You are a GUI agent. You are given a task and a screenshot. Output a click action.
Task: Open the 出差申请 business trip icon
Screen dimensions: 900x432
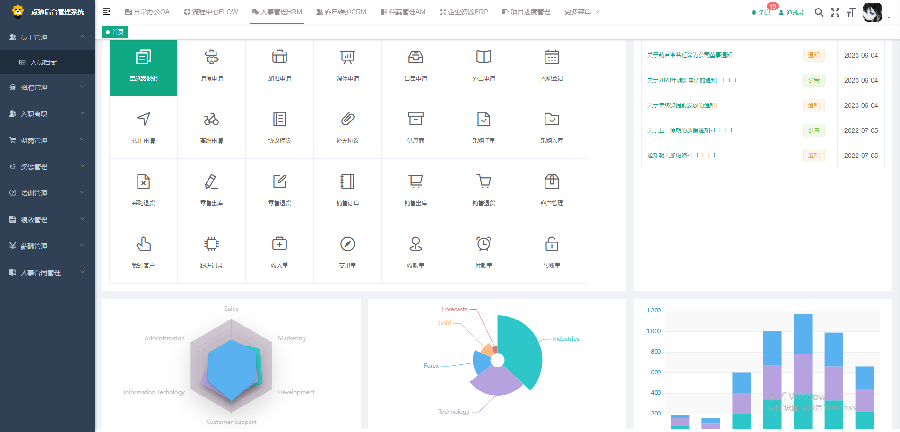point(415,57)
